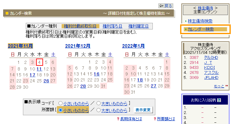This screenshot has width=232, height=124.
Task: Open 株主優待検索 in sidebar
Action: pyautogui.click(x=200, y=21)
